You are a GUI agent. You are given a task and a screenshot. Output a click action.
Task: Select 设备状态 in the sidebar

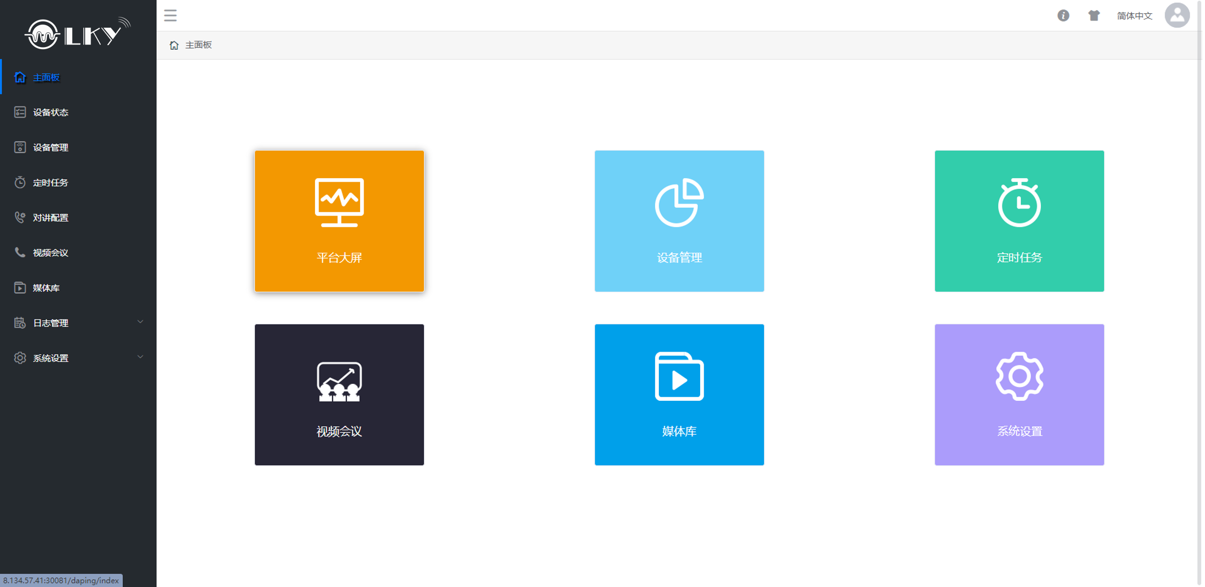(51, 112)
